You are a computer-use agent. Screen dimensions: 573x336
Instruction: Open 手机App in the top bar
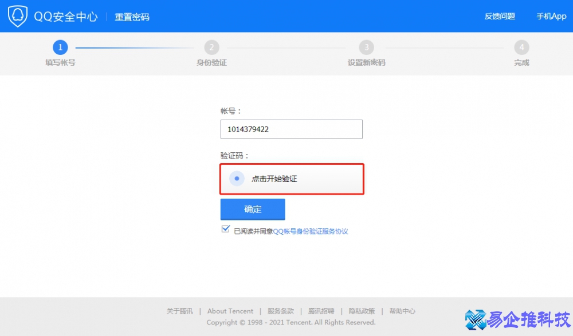[551, 16]
